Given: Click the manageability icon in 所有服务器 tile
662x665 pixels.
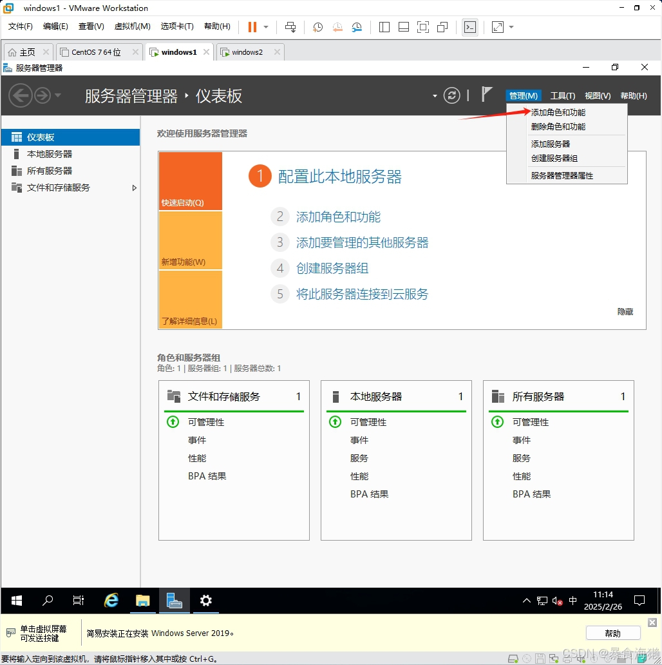Looking at the screenshot, I should (x=497, y=422).
